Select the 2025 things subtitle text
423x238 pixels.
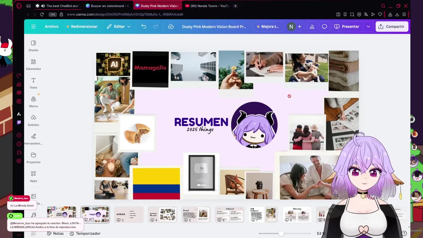tap(200, 130)
